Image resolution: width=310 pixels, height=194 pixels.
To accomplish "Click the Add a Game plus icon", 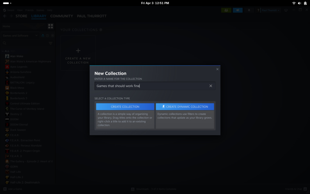I will click(5, 189).
